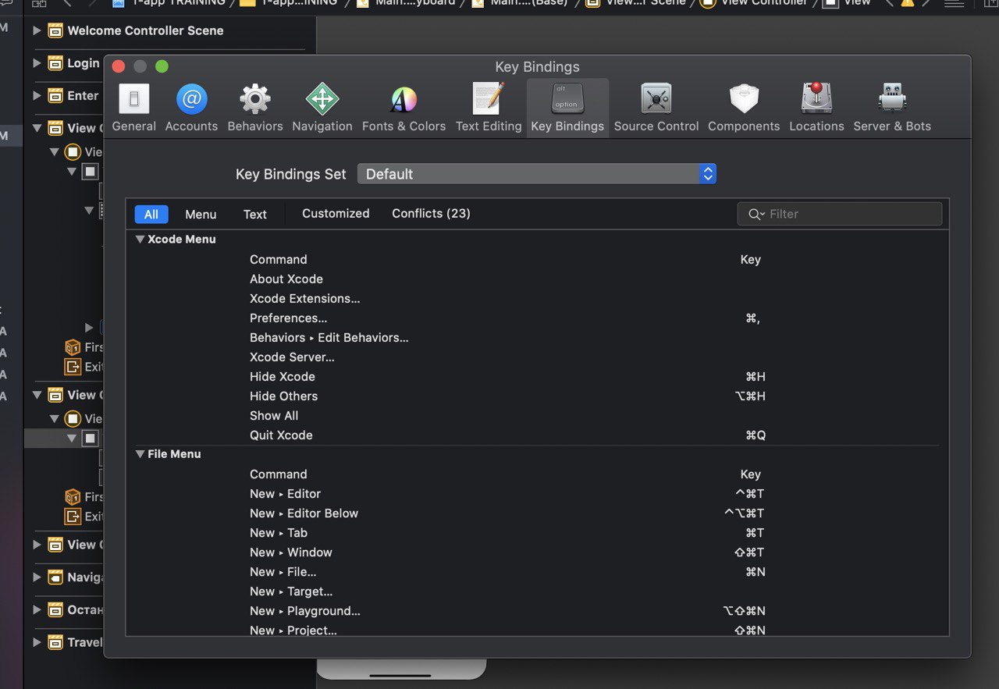The height and width of the screenshot is (689, 999).
Task: Click the Welcome Controller Scene storyboard icon
Action: click(x=55, y=31)
